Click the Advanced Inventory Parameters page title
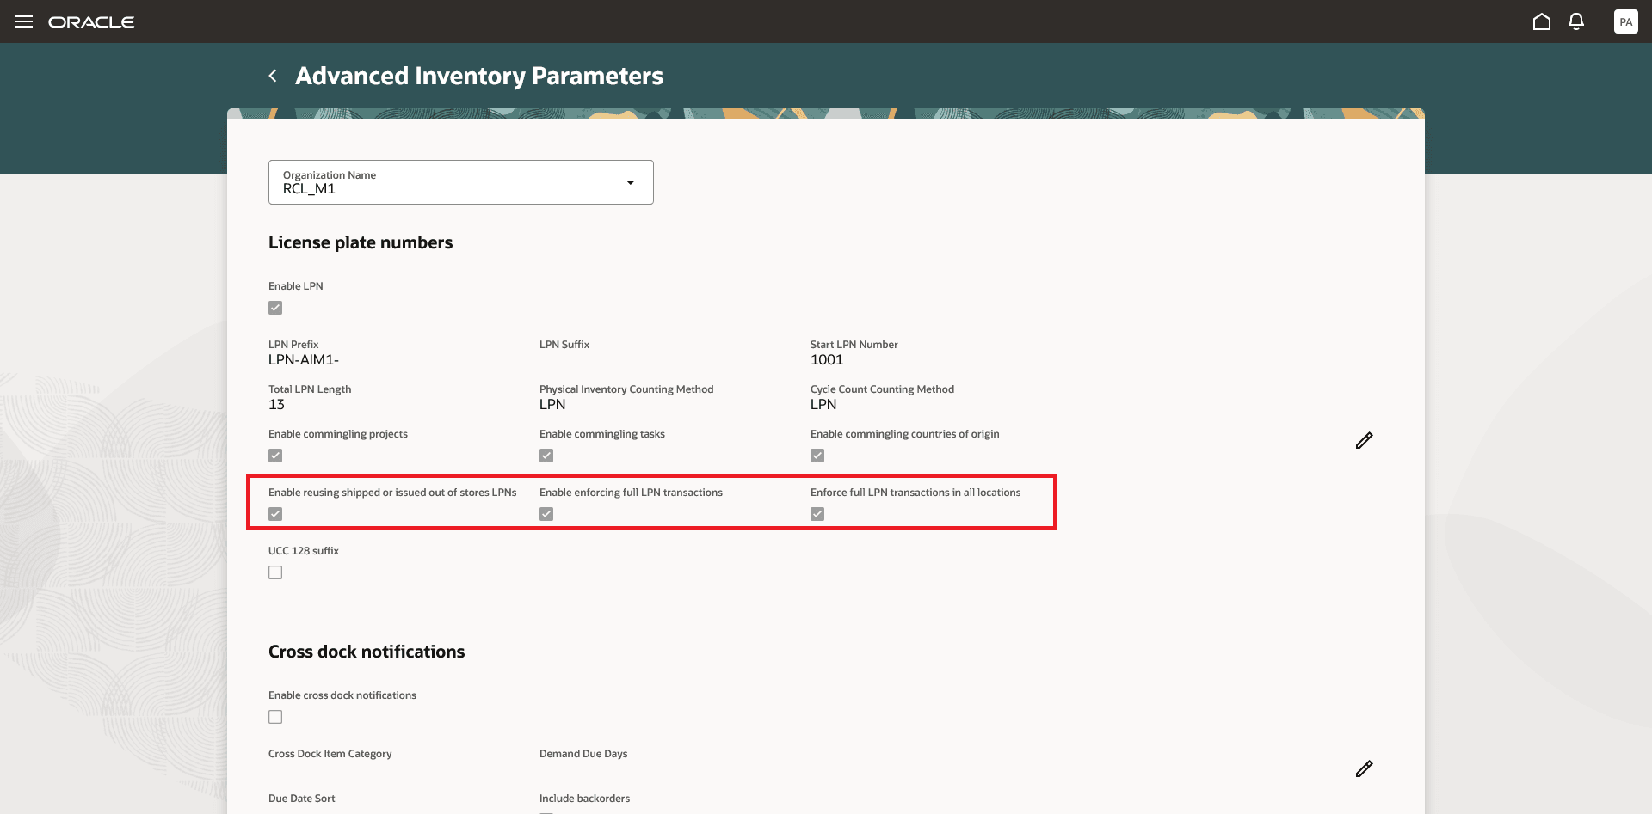Image resolution: width=1652 pixels, height=814 pixels. 479,76
